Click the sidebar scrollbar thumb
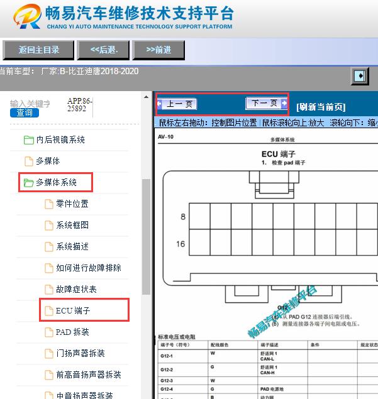This screenshot has width=378, height=399. click(x=146, y=237)
